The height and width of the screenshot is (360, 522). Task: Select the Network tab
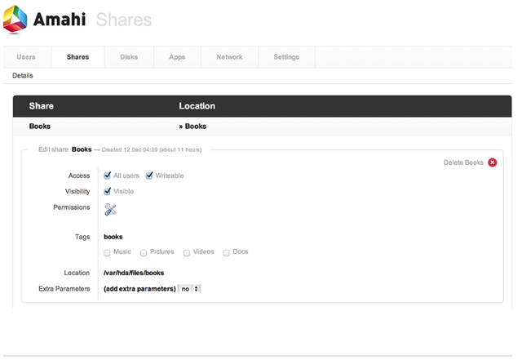(x=229, y=57)
